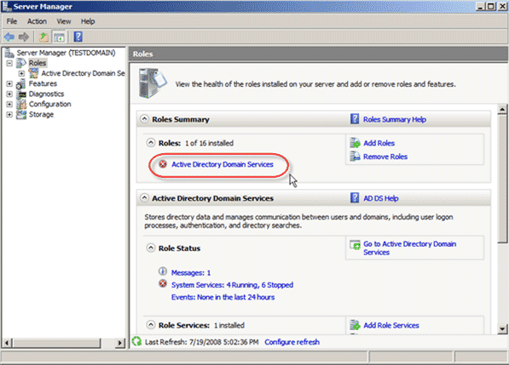Click the Forward arrow toolbar icon

[23, 37]
